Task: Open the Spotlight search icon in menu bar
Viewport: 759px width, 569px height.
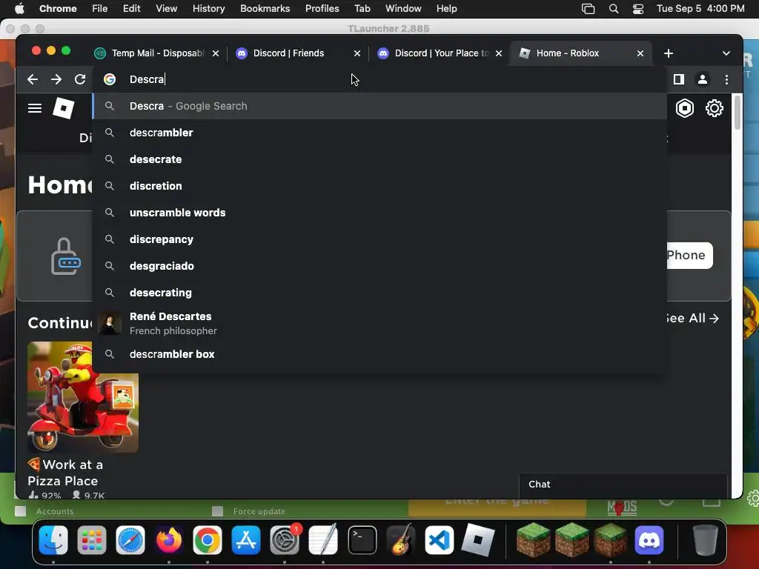Action: point(613,9)
